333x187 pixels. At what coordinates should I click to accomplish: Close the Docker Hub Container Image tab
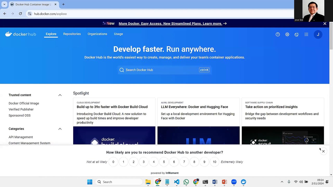[55, 4]
